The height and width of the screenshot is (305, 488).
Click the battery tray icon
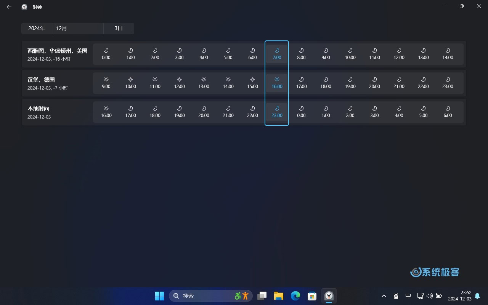click(x=439, y=296)
